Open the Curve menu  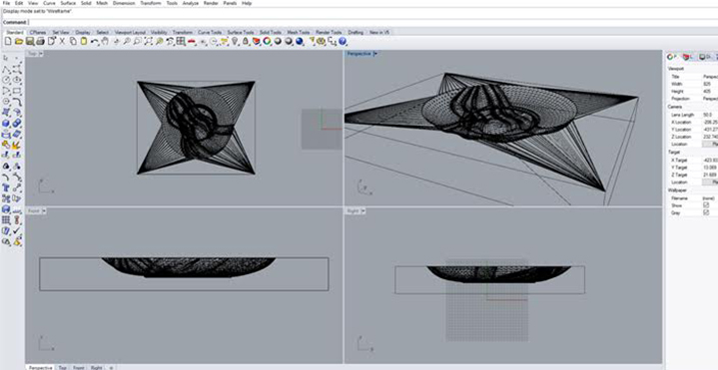(x=49, y=3)
